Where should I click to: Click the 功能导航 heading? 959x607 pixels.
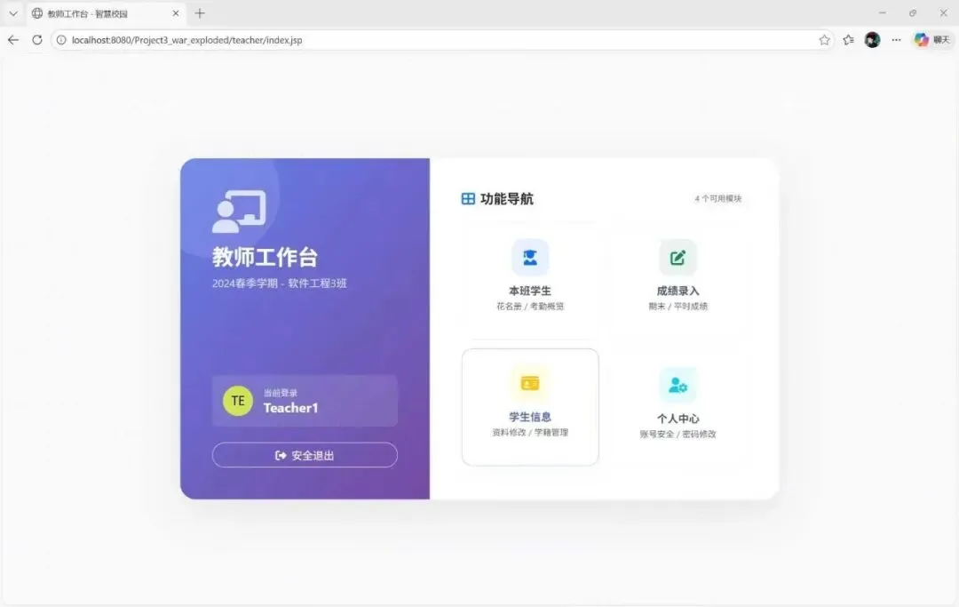point(507,199)
